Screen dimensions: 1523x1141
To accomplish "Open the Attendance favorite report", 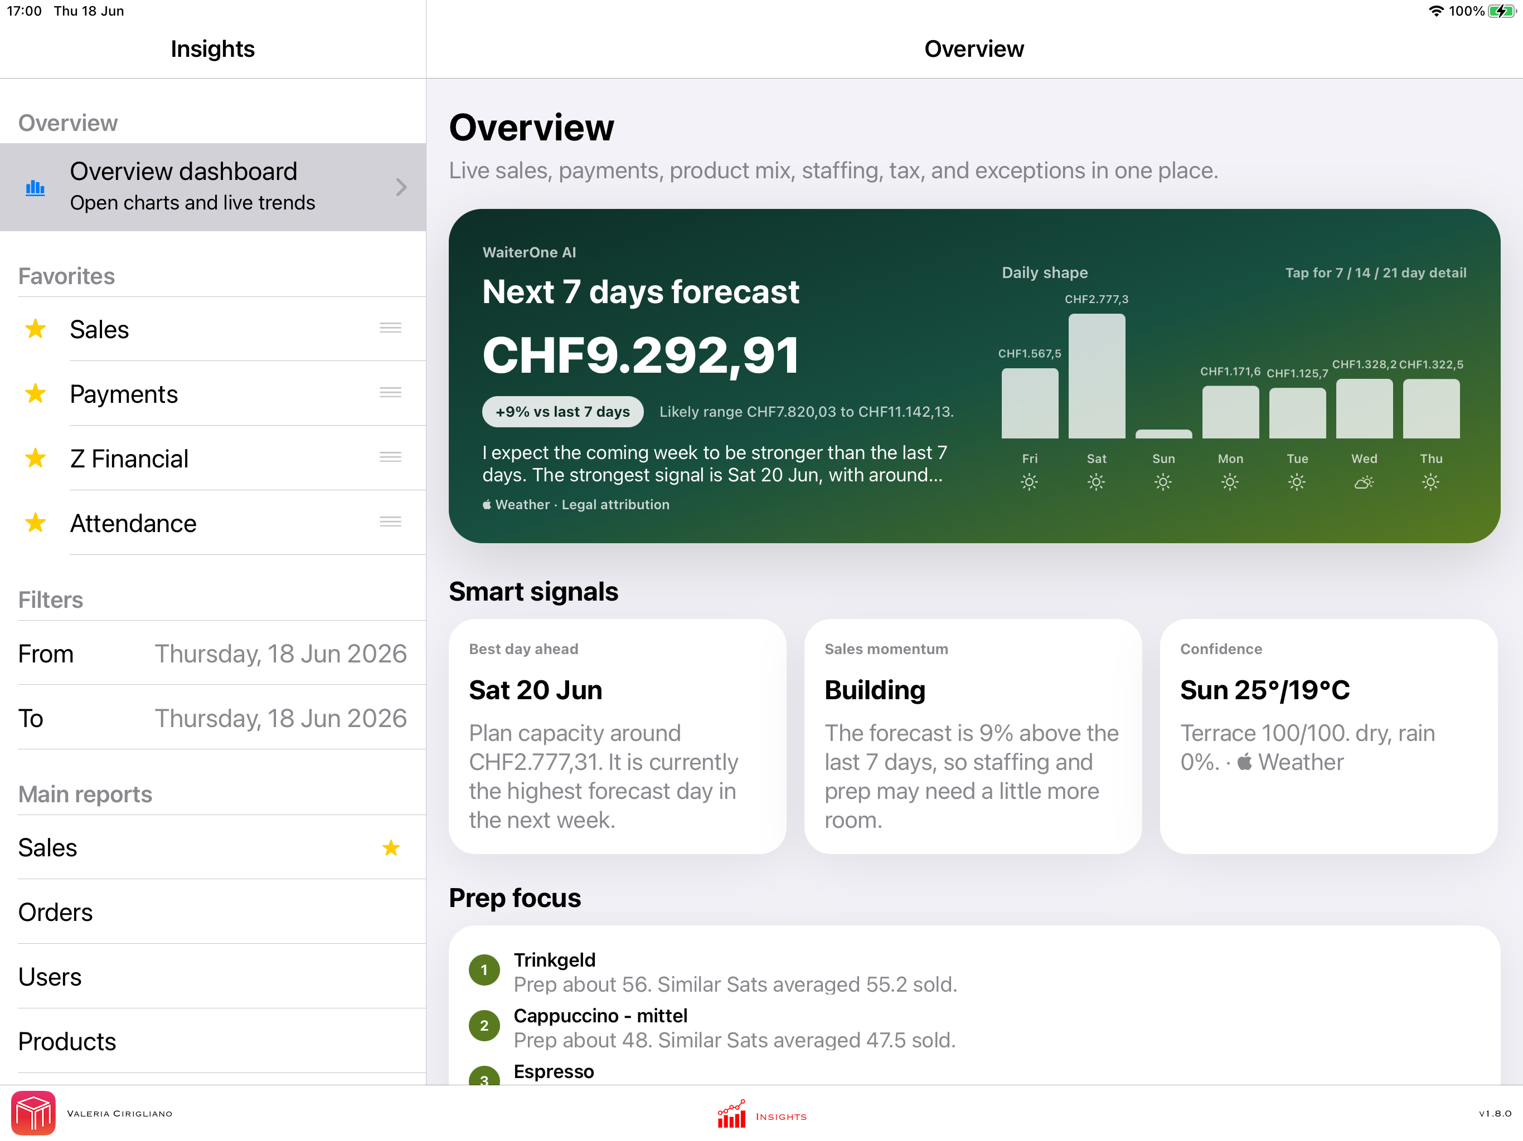I will 213,524.
